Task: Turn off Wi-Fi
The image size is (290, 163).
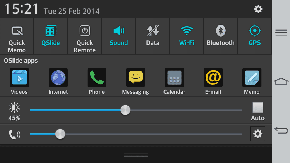Action: coord(187,36)
